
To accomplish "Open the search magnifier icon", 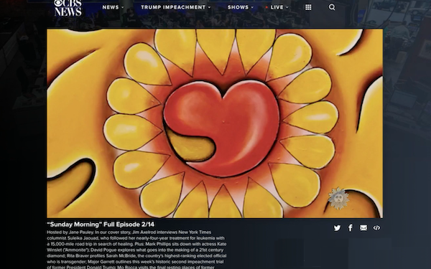I will 332,7.
